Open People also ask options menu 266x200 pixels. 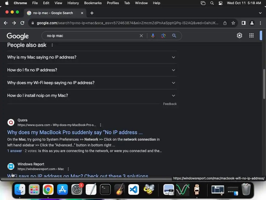(52, 45)
